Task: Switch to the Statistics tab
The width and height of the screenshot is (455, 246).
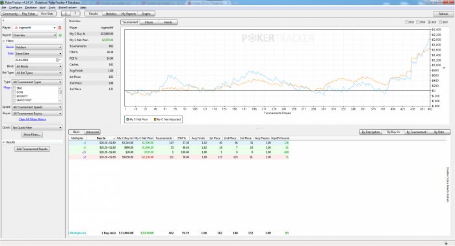Action: [111, 14]
